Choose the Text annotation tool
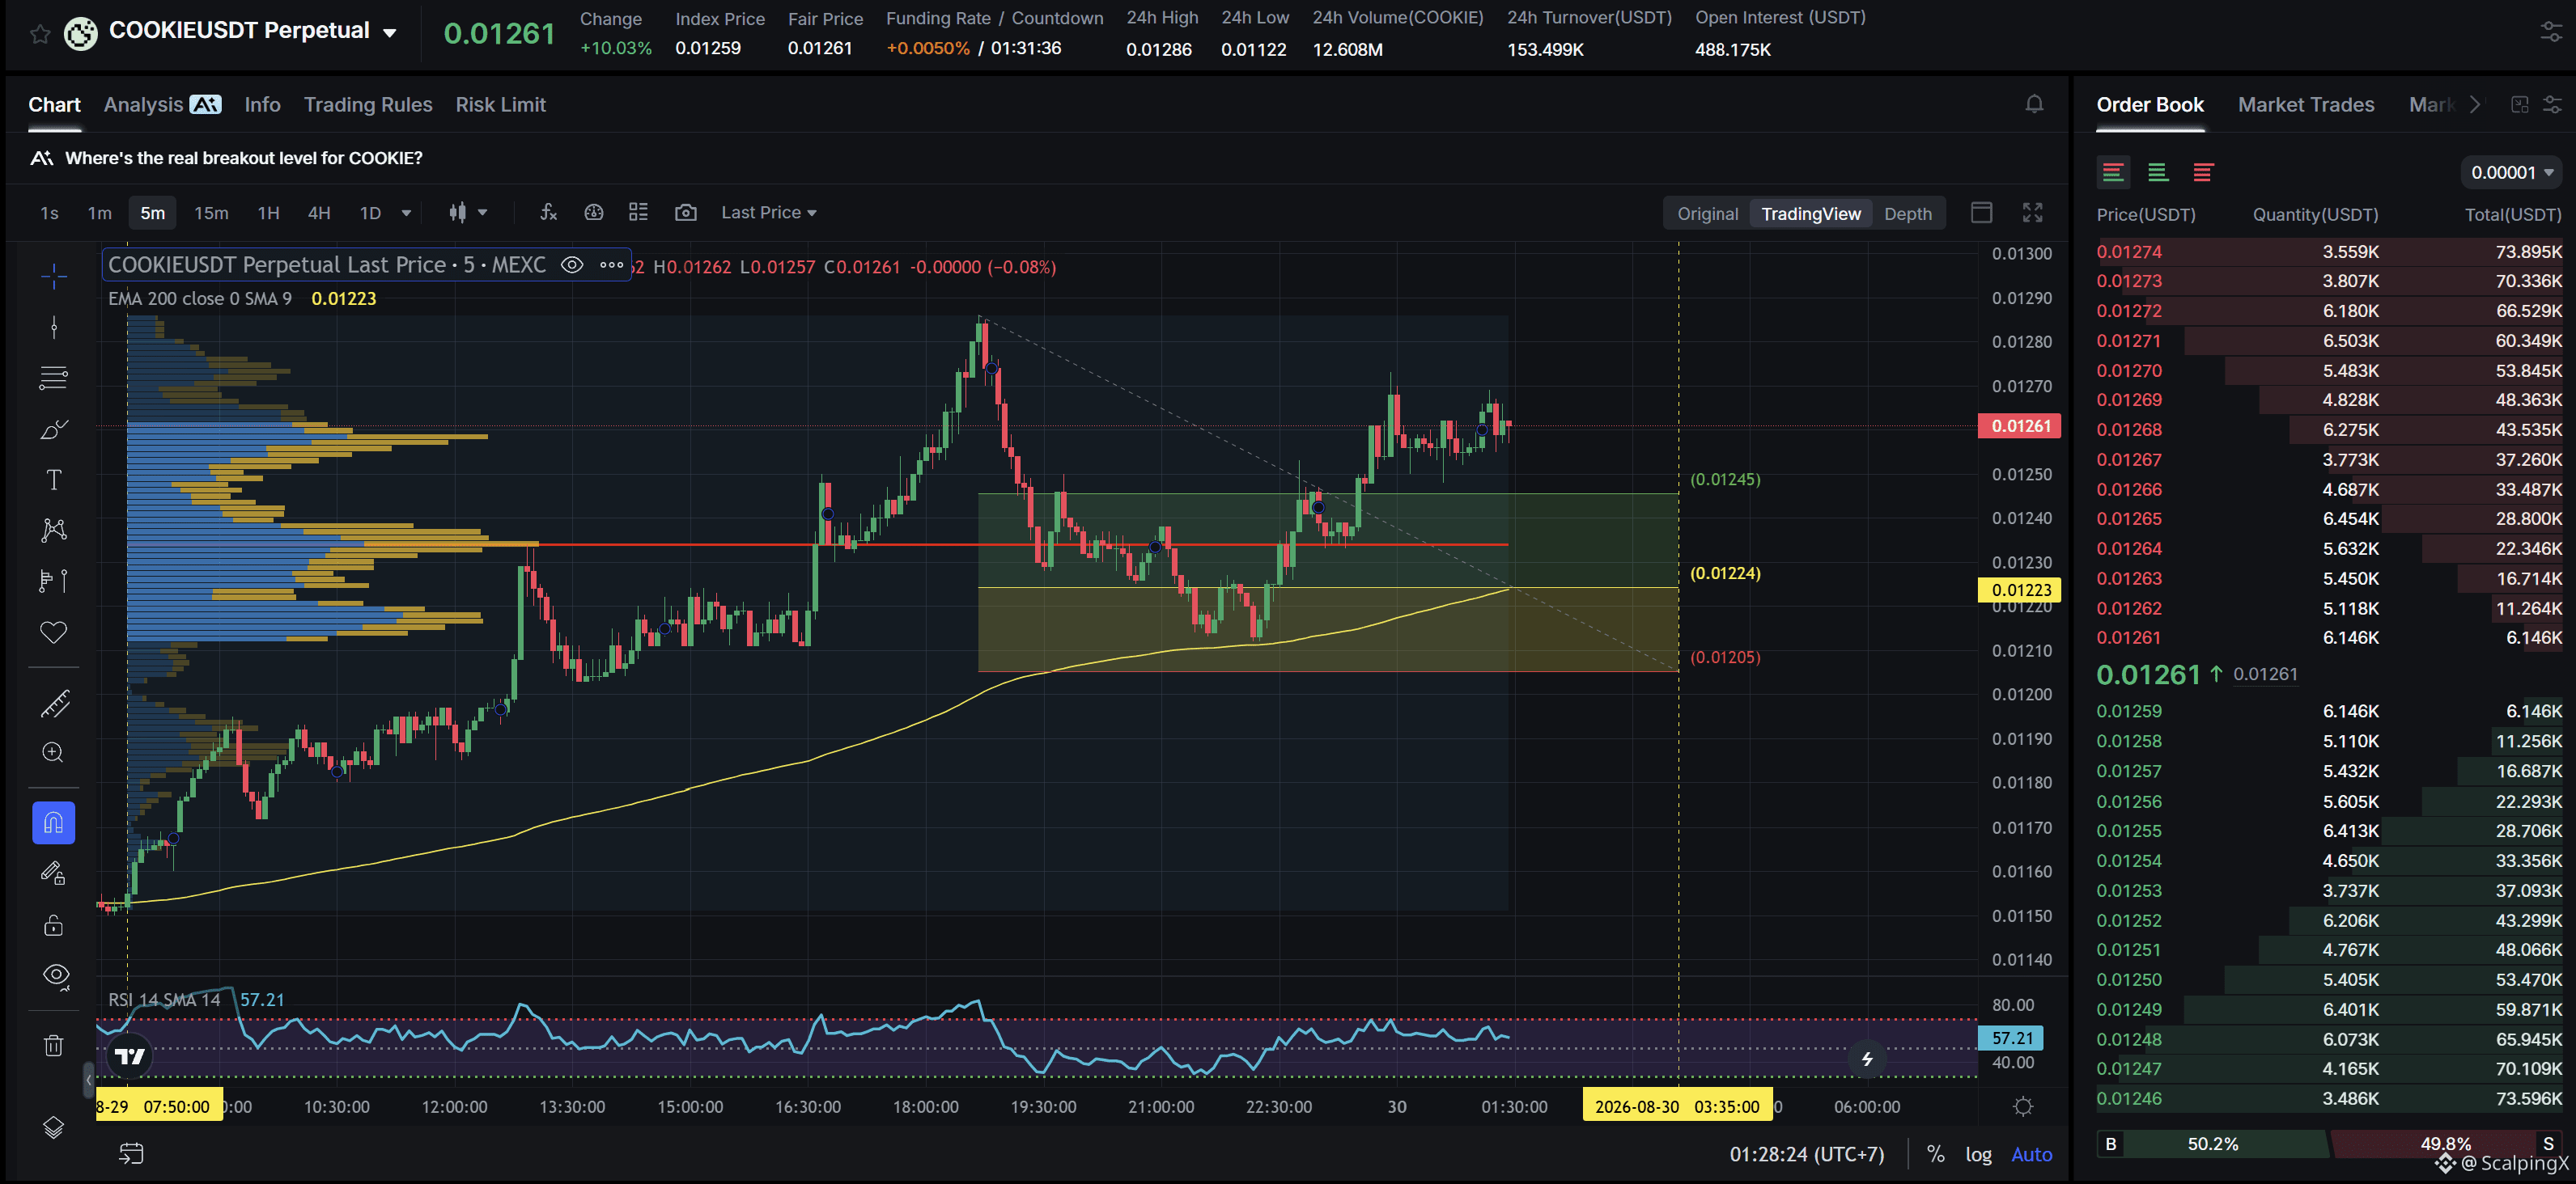 point(54,480)
